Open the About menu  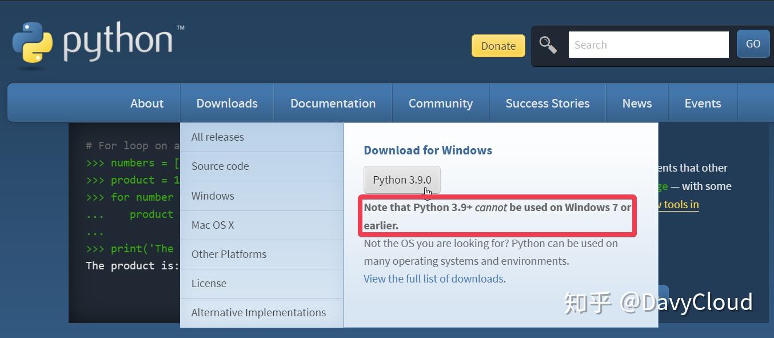coord(146,103)
